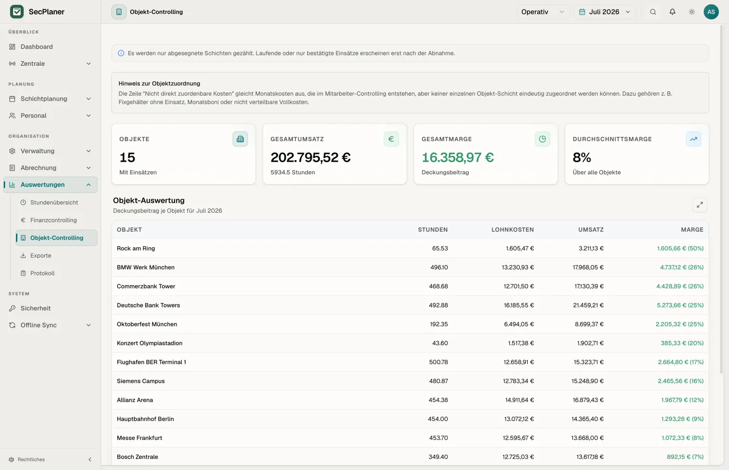Open notifications bell icon

click(x=673, y=12)
